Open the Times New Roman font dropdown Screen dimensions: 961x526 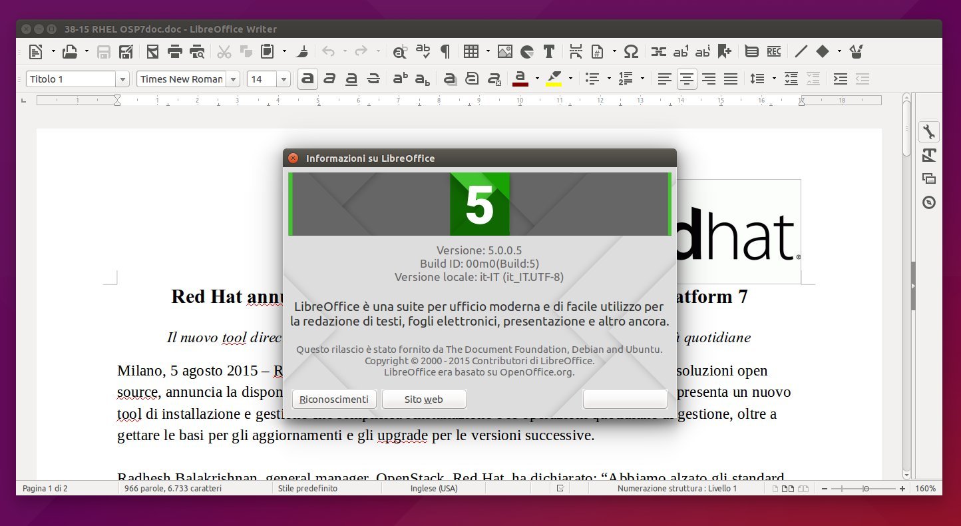(233, 79)
